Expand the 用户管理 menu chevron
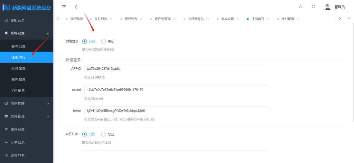This screenshot has width=354, height=163. (x=48, y=104)
